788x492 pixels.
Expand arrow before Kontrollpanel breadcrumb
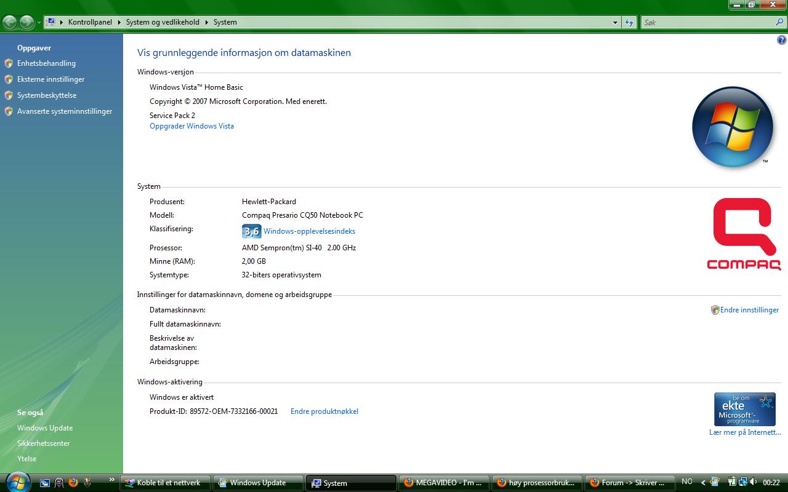62,22
